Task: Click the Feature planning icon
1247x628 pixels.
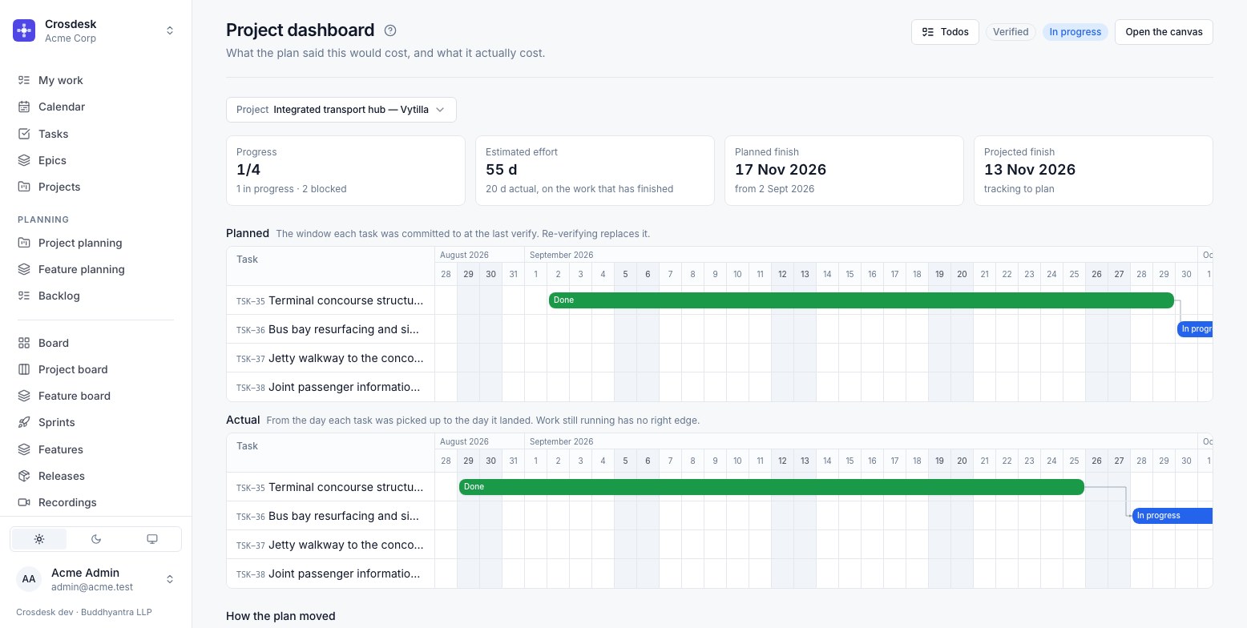Action: pos(24,269)
